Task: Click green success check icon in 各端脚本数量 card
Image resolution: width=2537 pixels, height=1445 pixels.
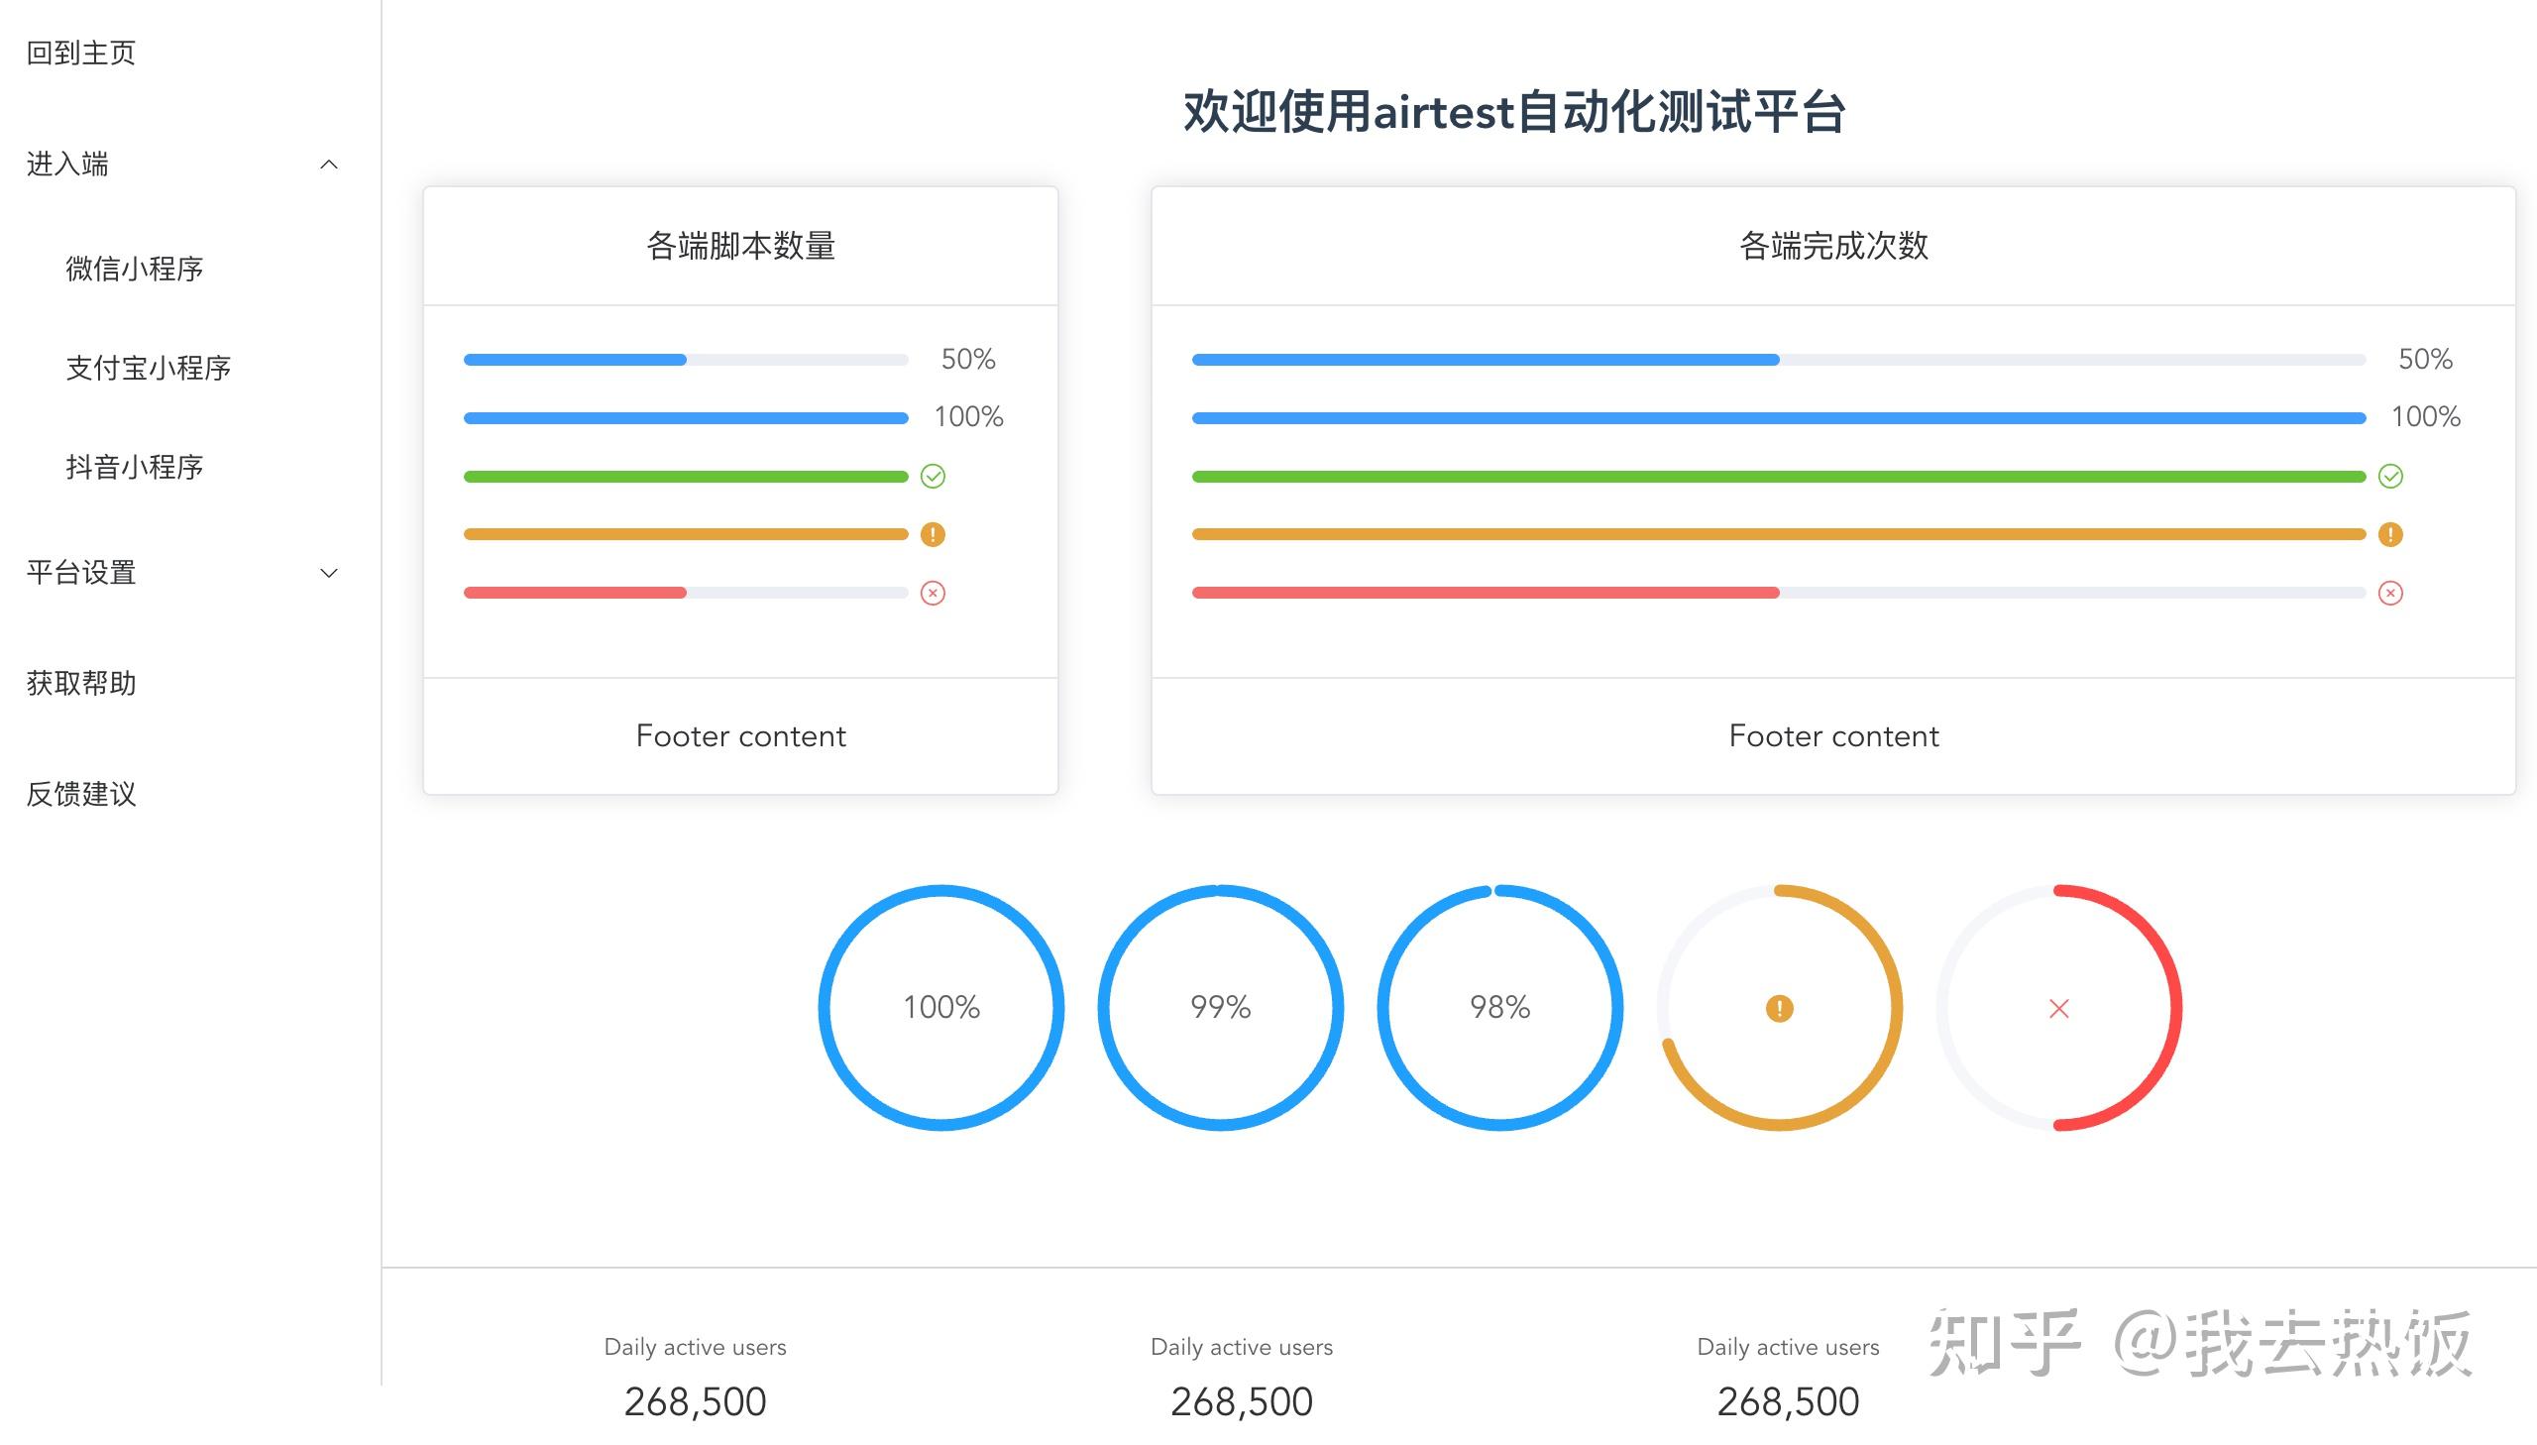Action: (933, 477)
